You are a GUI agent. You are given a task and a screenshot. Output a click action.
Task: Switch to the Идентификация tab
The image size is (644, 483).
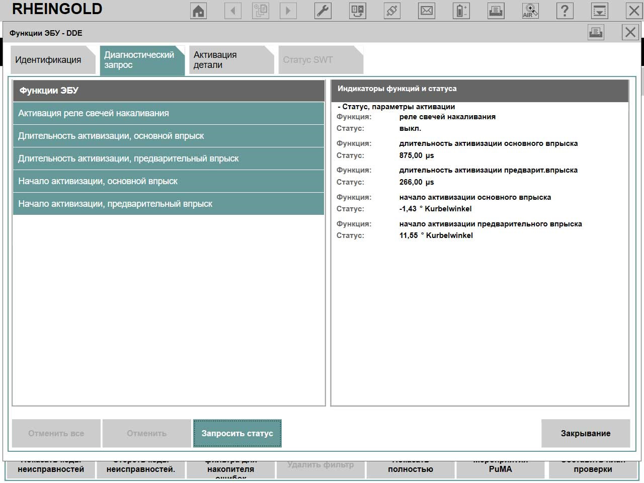pyautogui.click(x=52, y=60)
